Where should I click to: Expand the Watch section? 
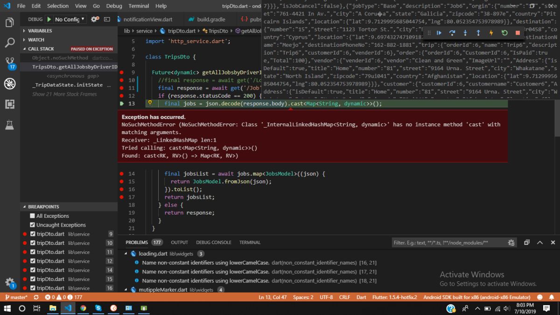69,40
